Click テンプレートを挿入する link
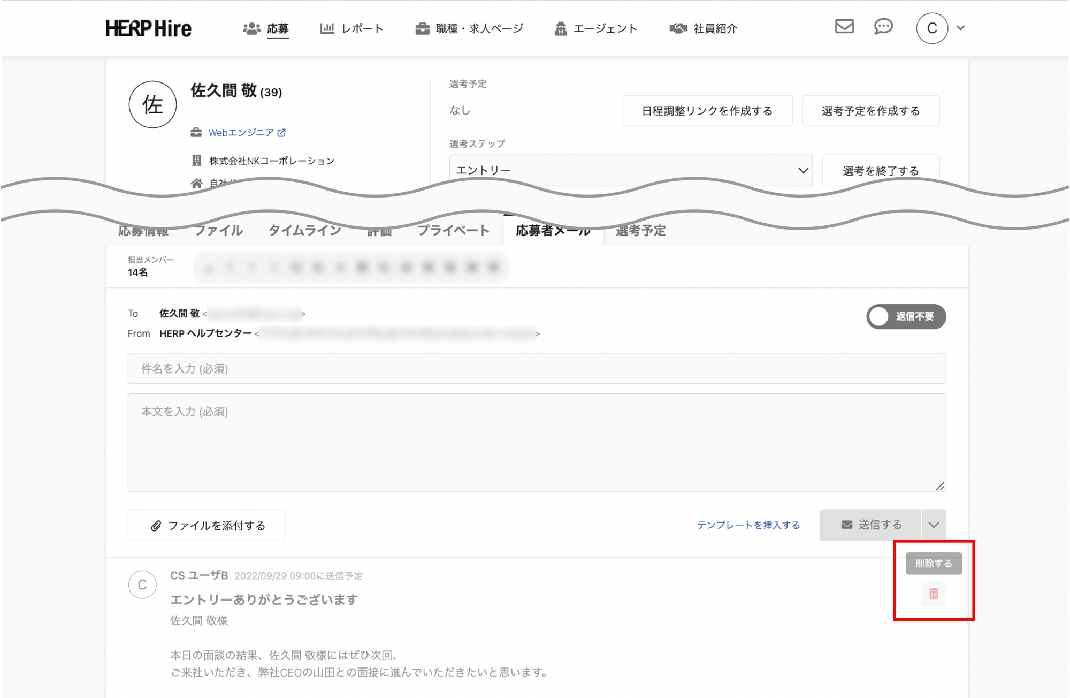1070x698 pixels. click(748, 525)
